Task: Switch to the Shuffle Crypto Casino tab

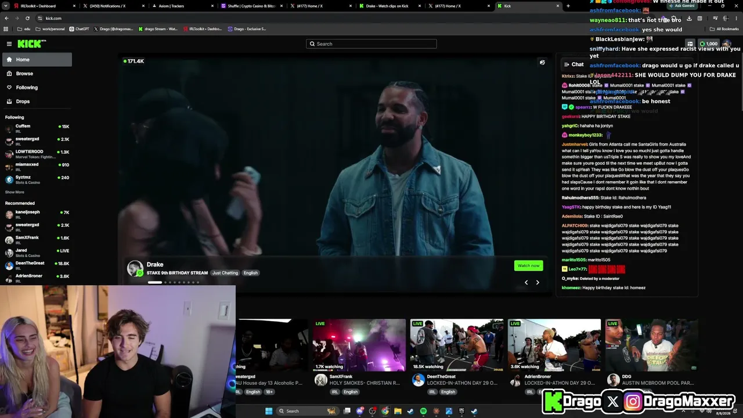Action: 252,6
